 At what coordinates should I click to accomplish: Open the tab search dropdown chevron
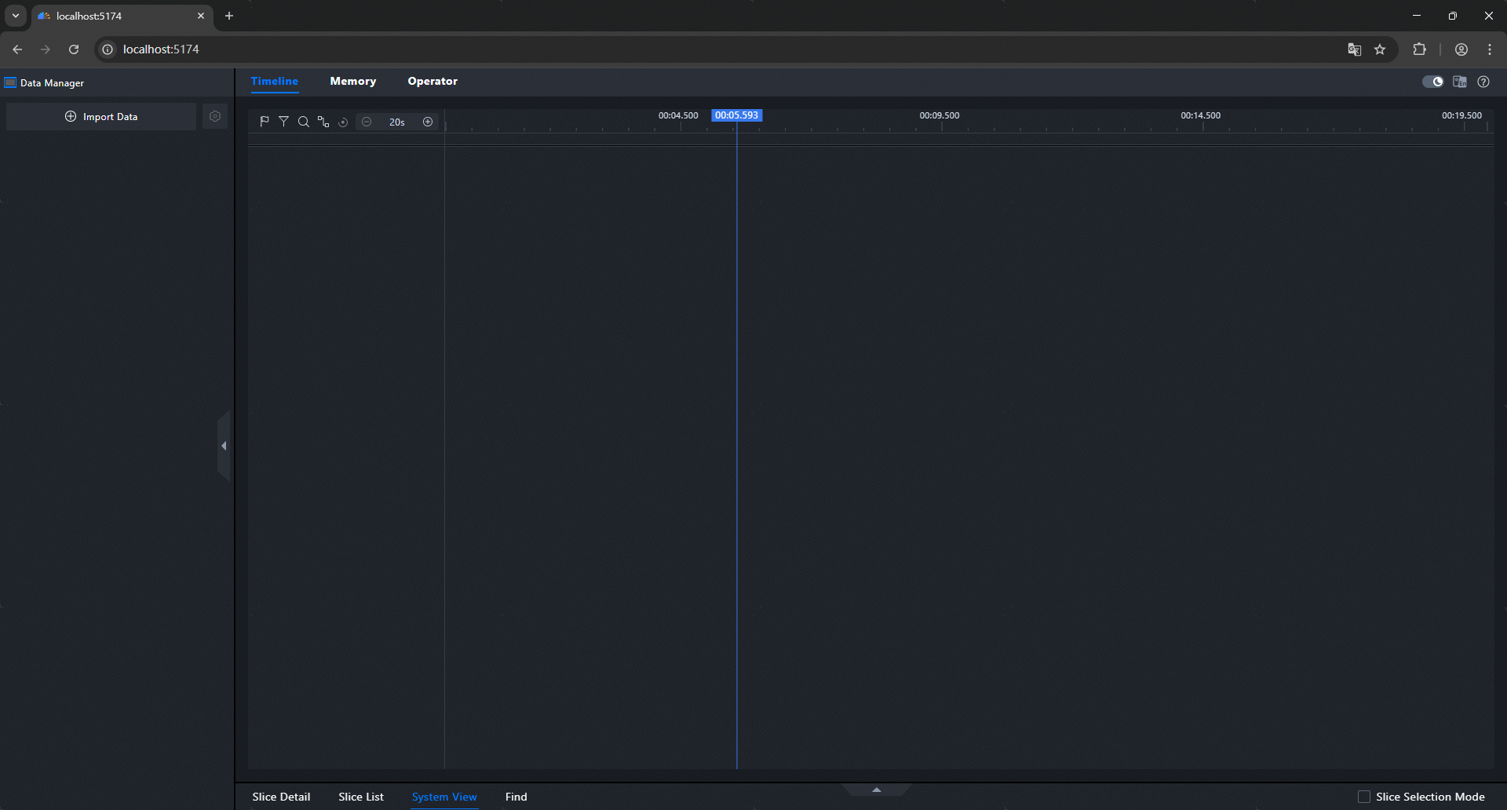(x=16, y=16)
